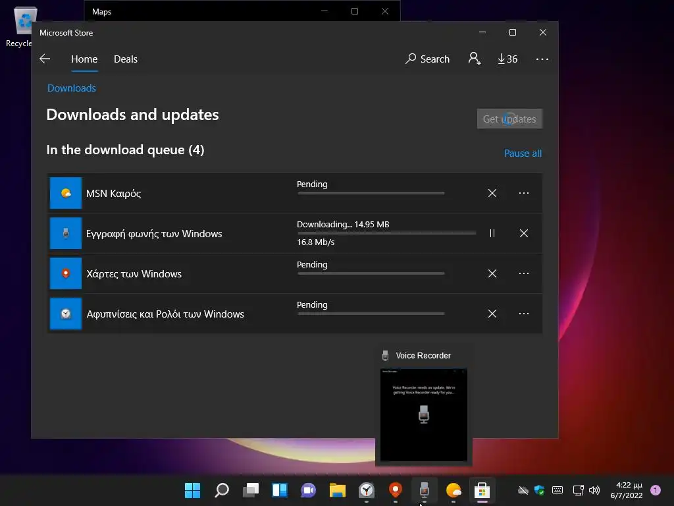The width and height of the screenshot is (674, 506).
Task: Open the Store's top-right More menu
Action: coord(542,59)
